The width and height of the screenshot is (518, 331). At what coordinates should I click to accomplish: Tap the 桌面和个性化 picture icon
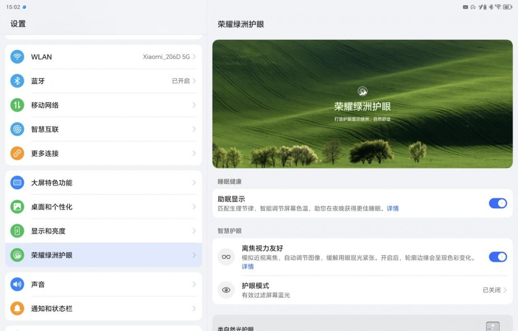pos(17,206)
